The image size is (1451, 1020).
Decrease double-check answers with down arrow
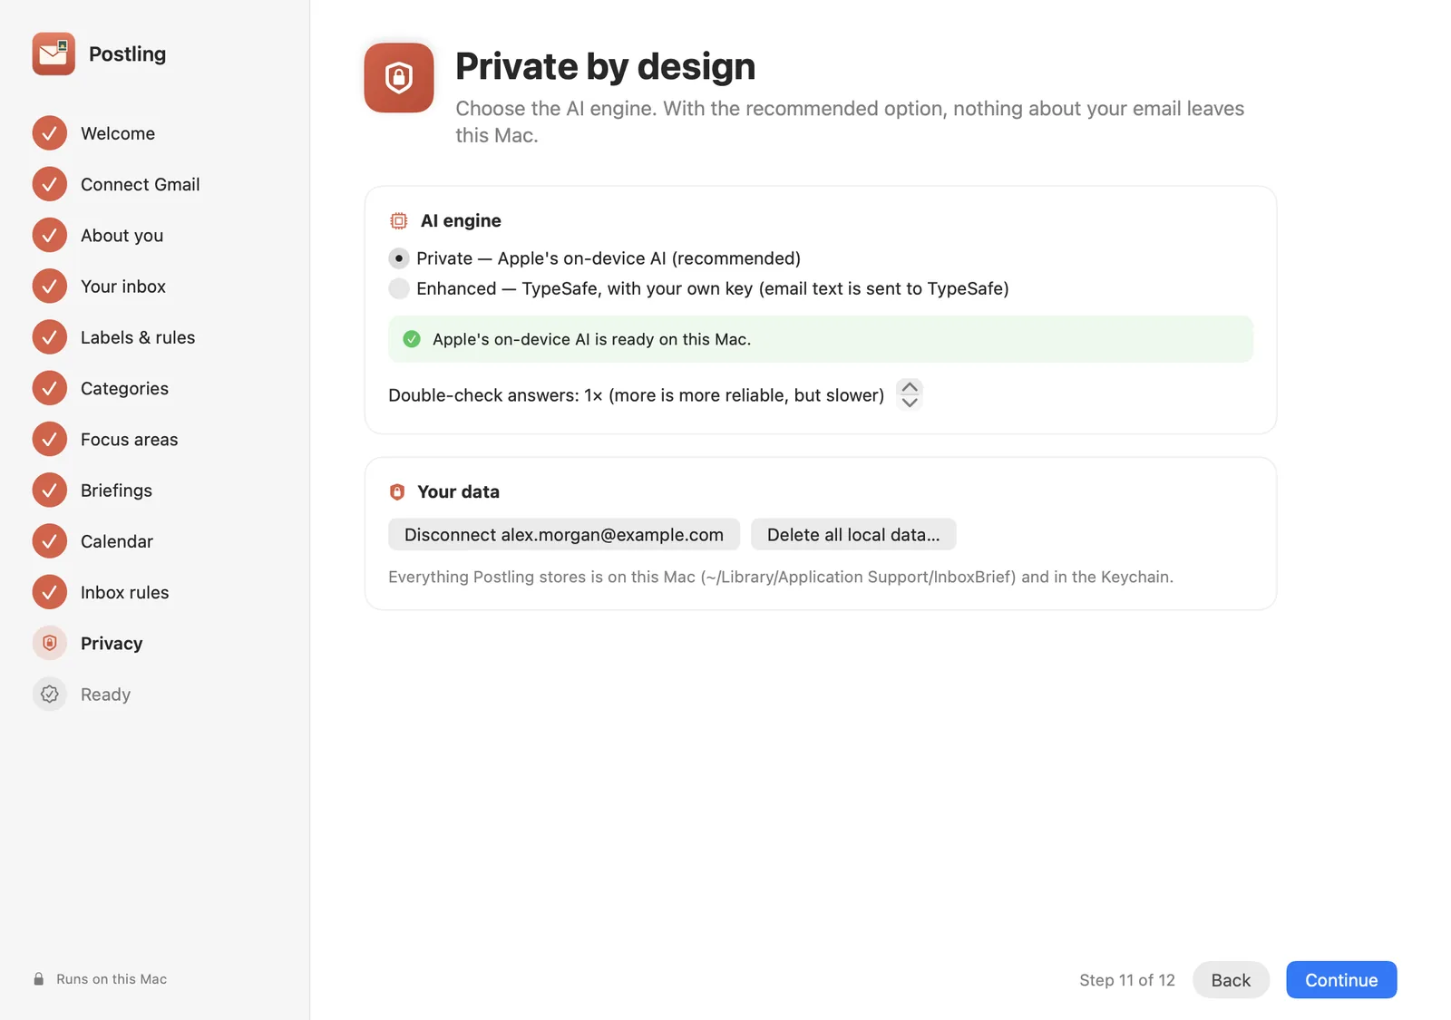(910, 402)
